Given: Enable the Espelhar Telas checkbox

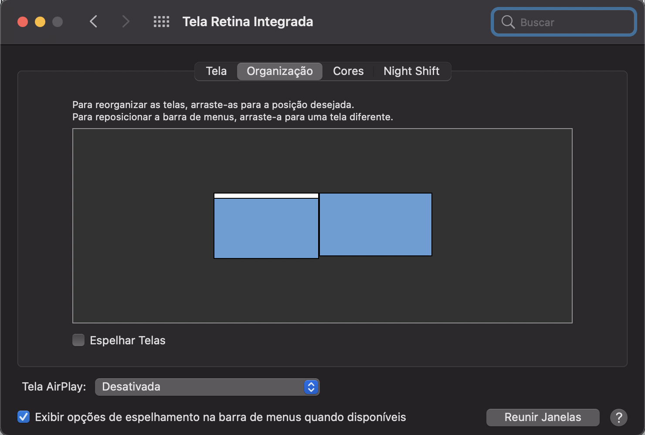Looking at the screenshot, I should (x=78, y=340).
